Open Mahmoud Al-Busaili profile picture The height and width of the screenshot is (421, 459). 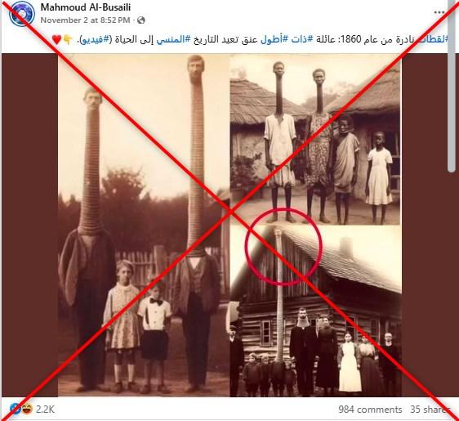coord(22,13)
